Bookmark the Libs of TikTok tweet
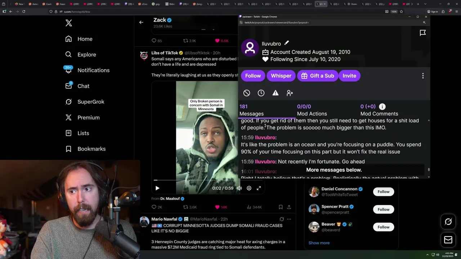The image size is (461, 259). pyautogui.click(x=281, y=207)
